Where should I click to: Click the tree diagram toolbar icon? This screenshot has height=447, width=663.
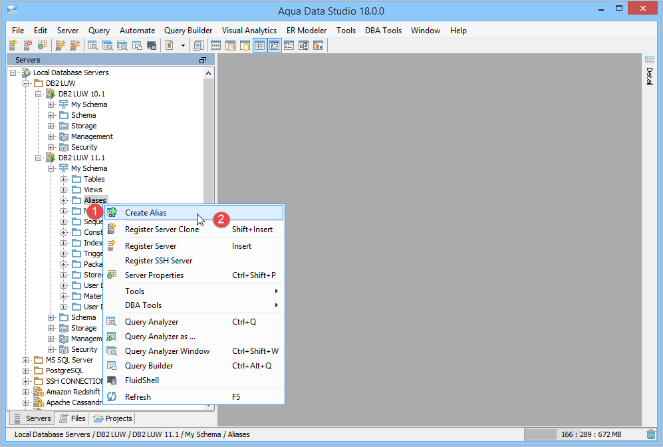pos(304,45)
